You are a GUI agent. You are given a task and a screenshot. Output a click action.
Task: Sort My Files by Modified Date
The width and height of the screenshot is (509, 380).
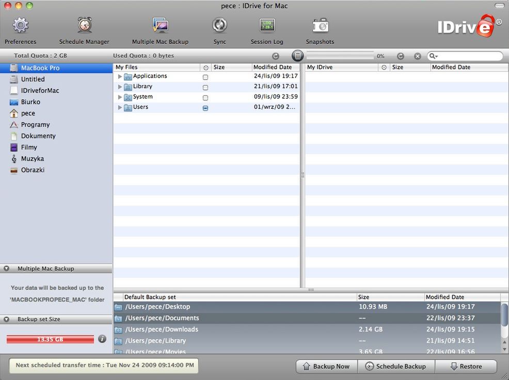pos(276,67)
